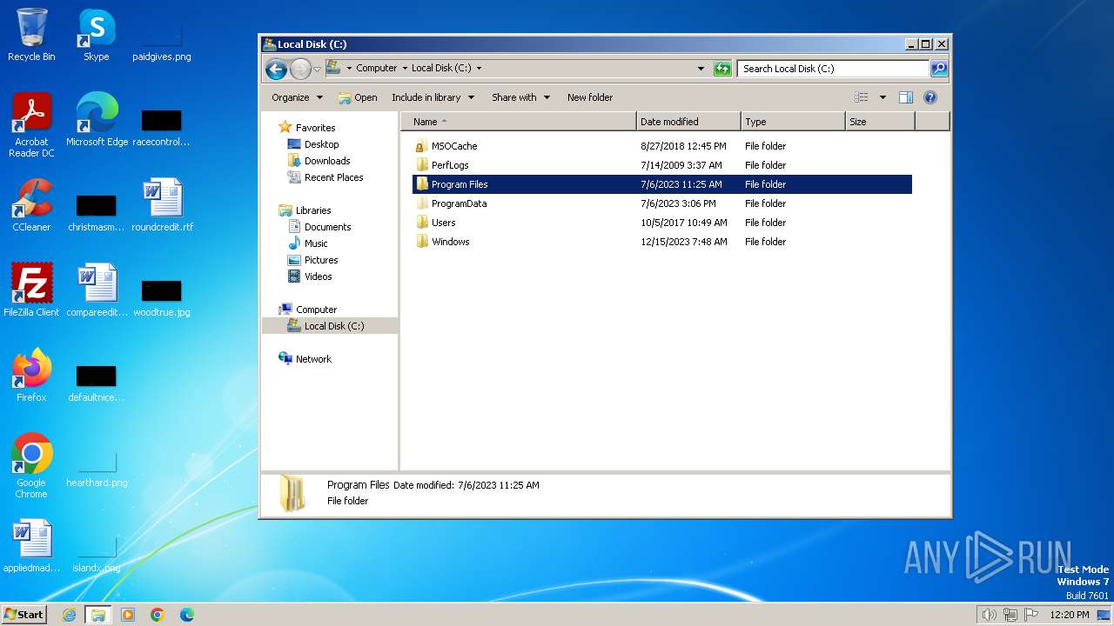Click Computer in the navigation pane
The height and width of the screenshot is (626, 1114).
(316, 310)
